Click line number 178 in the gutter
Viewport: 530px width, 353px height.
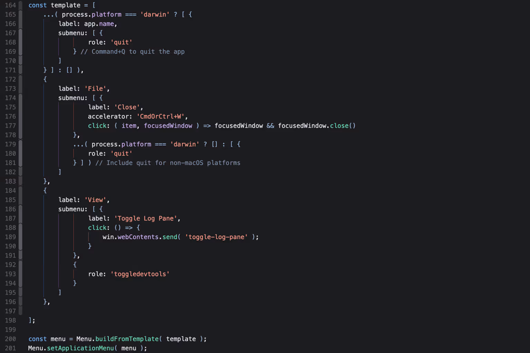[10, 135]
